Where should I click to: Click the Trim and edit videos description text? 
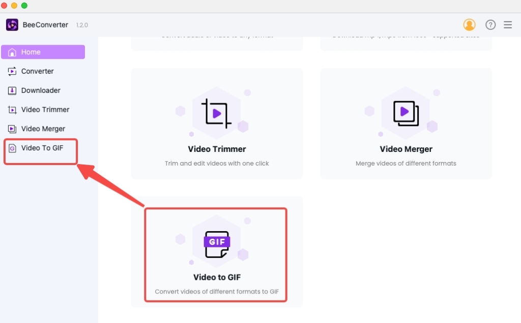tap(217, 164)
